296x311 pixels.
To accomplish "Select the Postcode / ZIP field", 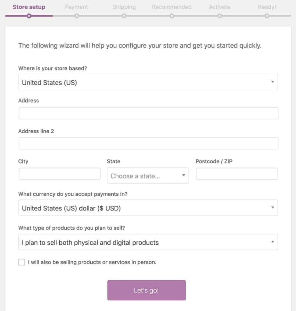I will (x=237, y=174).
